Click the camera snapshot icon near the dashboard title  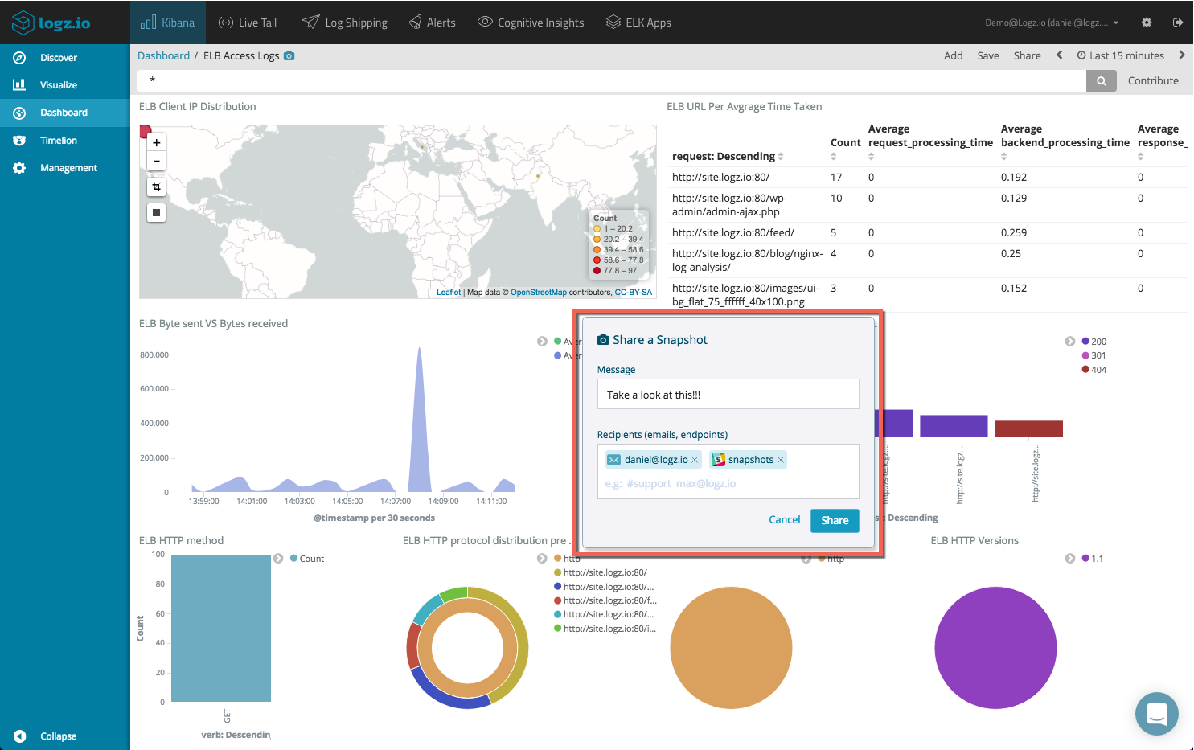pos(289,55)
